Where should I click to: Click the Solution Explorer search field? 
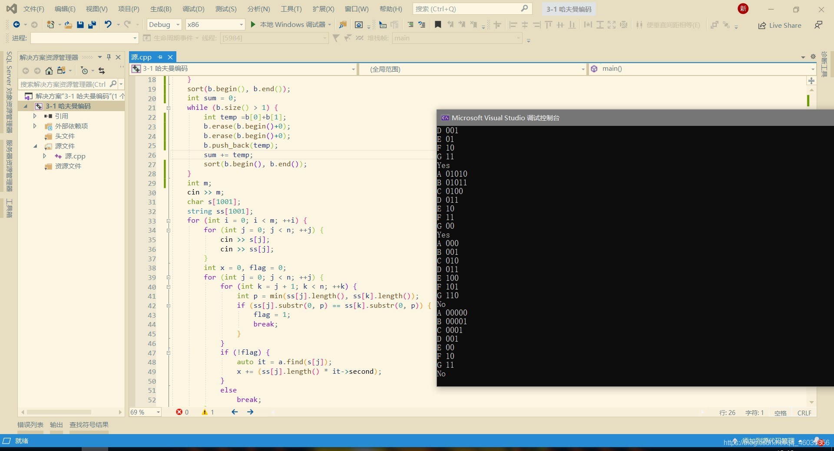(64, 84)
